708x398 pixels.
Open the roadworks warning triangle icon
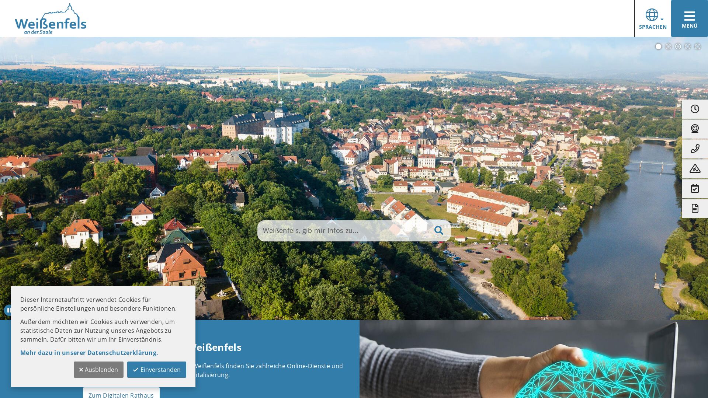695,169
